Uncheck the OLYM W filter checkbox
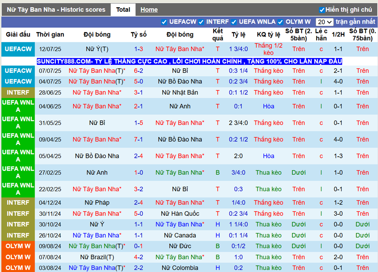Image resolution: width=378 pixels, height=272 pixels. point(280,22)
